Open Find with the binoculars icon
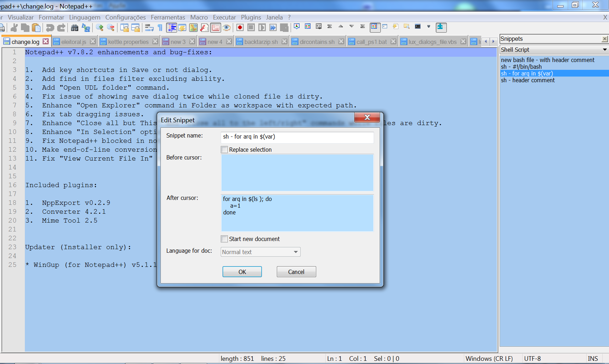 75,28
